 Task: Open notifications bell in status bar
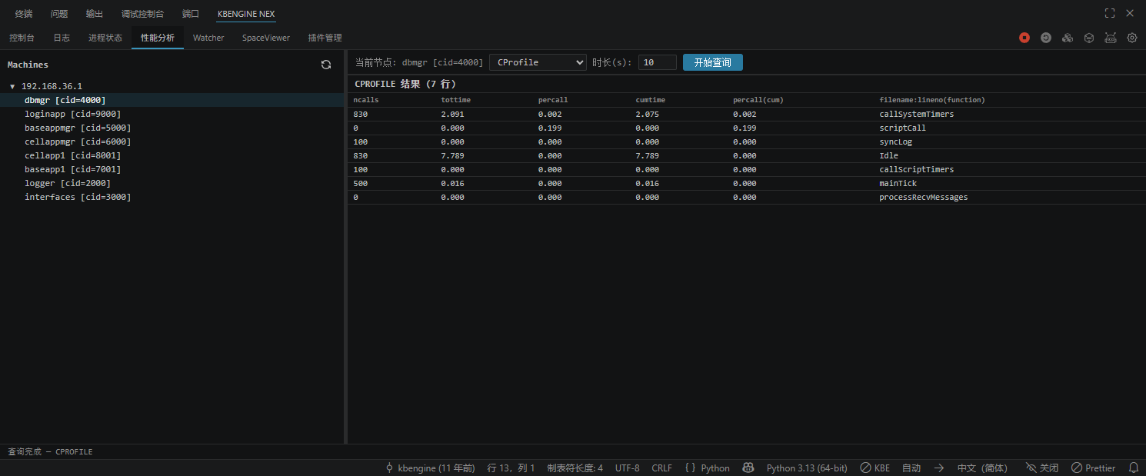[1134, 468]
